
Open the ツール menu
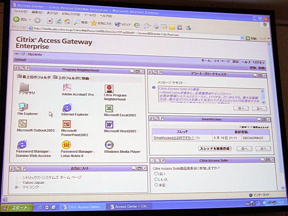click(x=90, y=15)
